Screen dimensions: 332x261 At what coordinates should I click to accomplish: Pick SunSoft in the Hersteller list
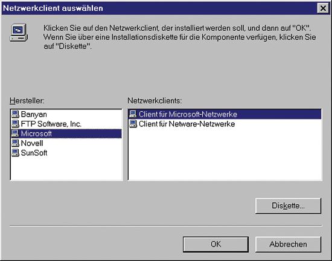pyautogui.click(x=34, y=153)
